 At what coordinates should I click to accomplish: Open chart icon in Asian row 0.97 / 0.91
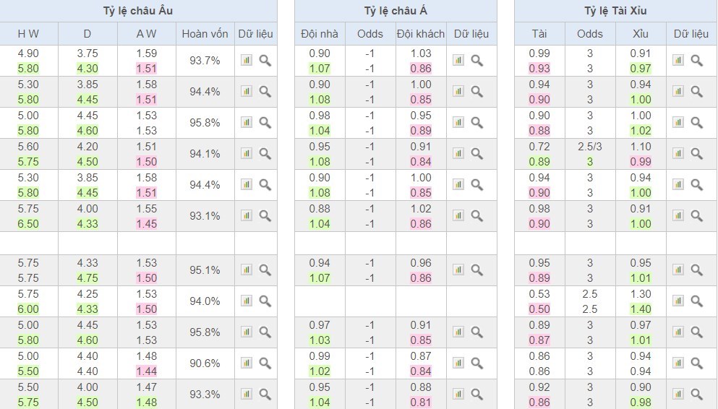tap(458, 332)
